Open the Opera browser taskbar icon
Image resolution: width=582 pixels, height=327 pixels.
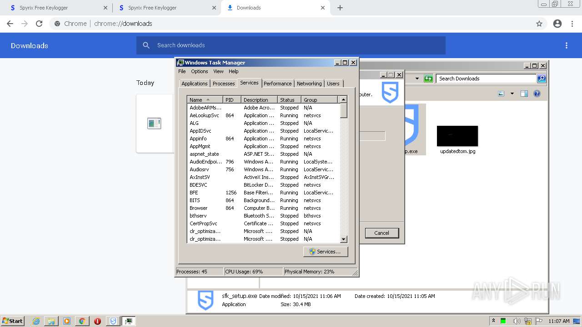coord(97,321)
